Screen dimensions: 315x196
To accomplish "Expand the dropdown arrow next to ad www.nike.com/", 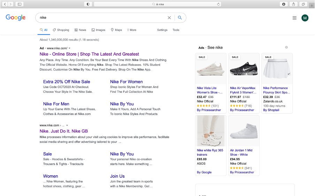I will [69, 48].
